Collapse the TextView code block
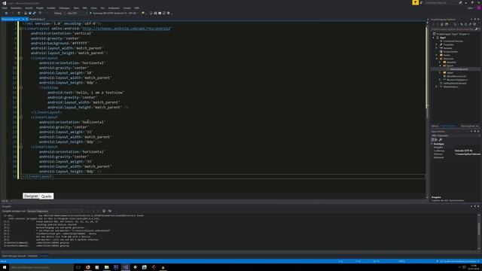Viewport: 482px width, 271px height. [x=21, y=87]
